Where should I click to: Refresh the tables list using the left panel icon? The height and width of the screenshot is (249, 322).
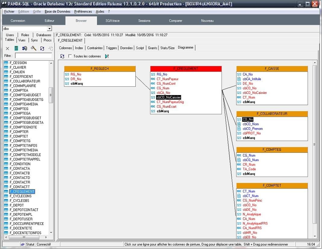42,48
